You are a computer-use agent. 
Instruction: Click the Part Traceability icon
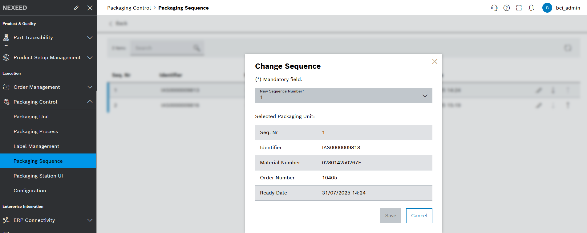[x=6, y=38]
